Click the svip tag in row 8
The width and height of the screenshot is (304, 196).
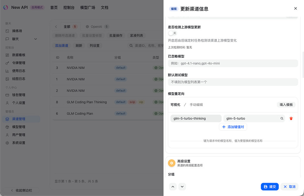[132, 102]
